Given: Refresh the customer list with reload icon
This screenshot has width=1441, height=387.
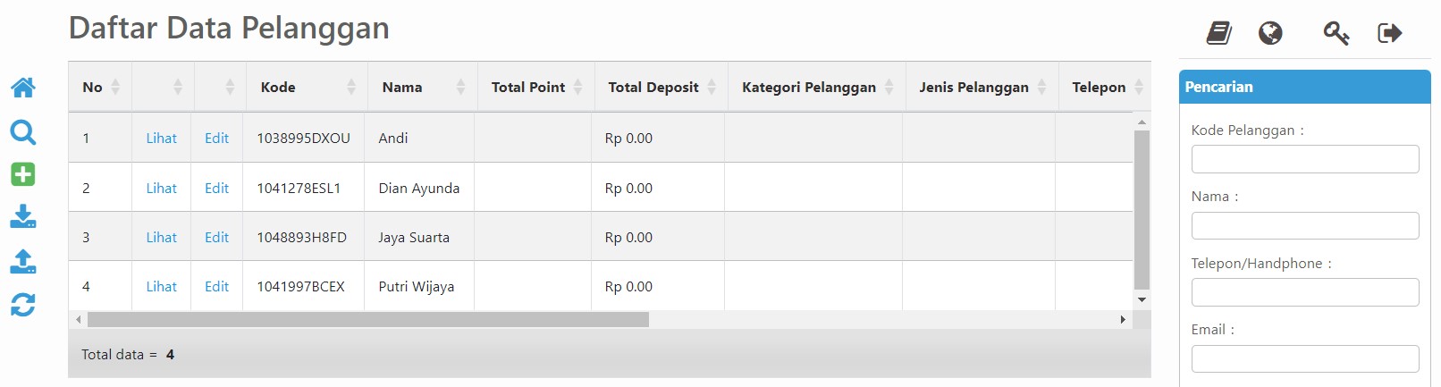Looking at the screenshot, I should pyautogui.click(x=23, y=305).
